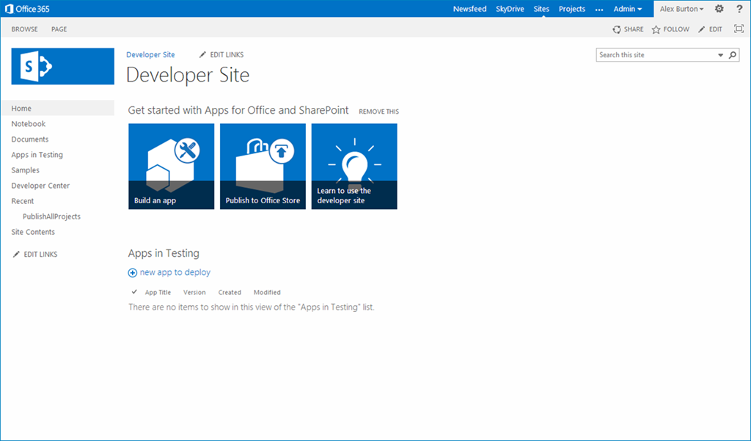This screenshot has height=441, width=751.
Task: Sort by the Version column header
Action: coord(194,292)
